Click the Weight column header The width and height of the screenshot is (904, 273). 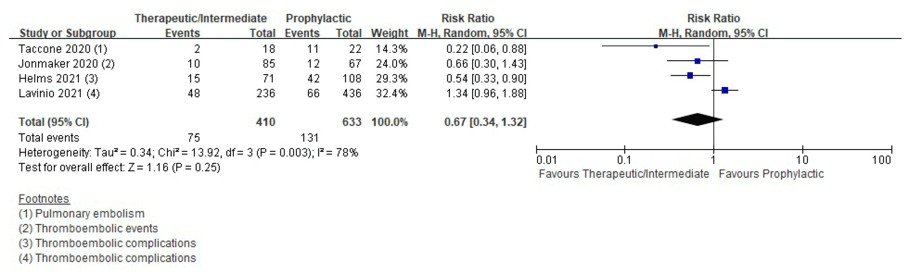tap(389, 33)
